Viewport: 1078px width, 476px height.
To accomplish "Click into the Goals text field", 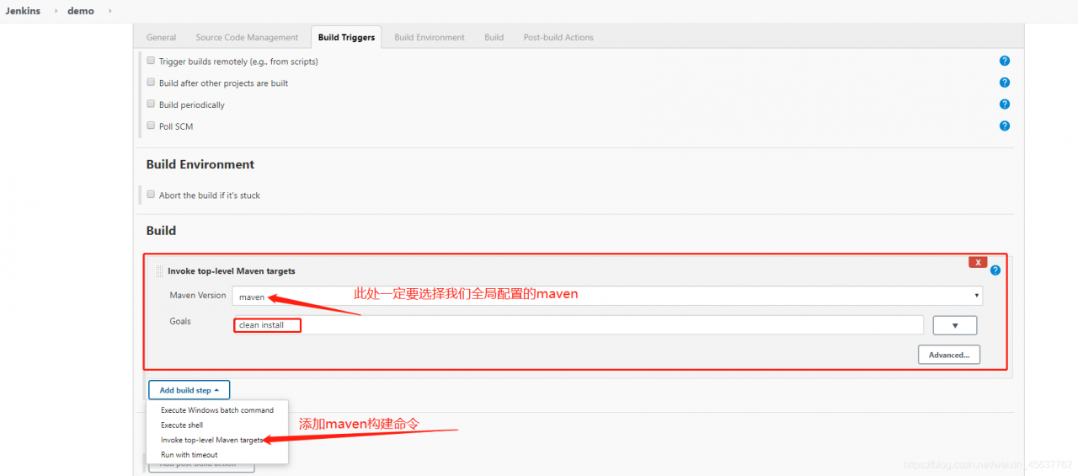I will coord(579,324).
